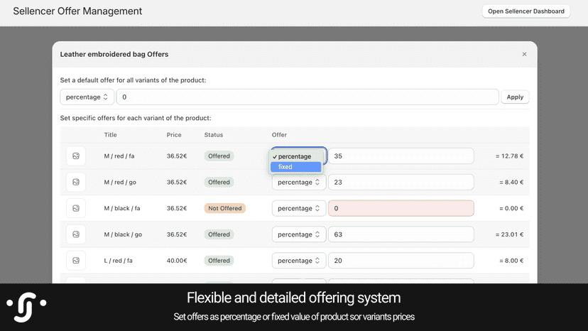
Task: Open offer type dropdown for M / black / fa
Action: (299, 208)
